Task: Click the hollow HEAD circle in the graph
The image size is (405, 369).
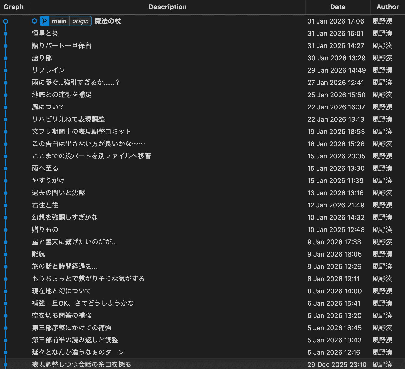Action: 6,21
